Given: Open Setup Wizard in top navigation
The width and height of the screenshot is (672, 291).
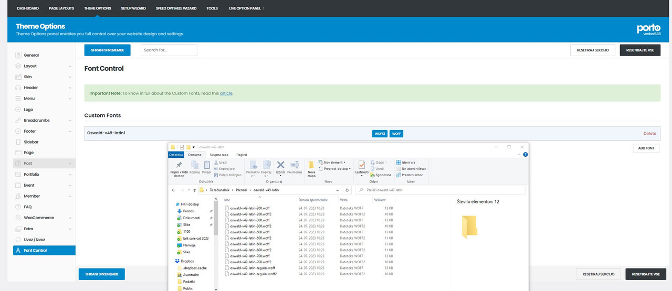Looking at the screenshot, I should 133,8.
